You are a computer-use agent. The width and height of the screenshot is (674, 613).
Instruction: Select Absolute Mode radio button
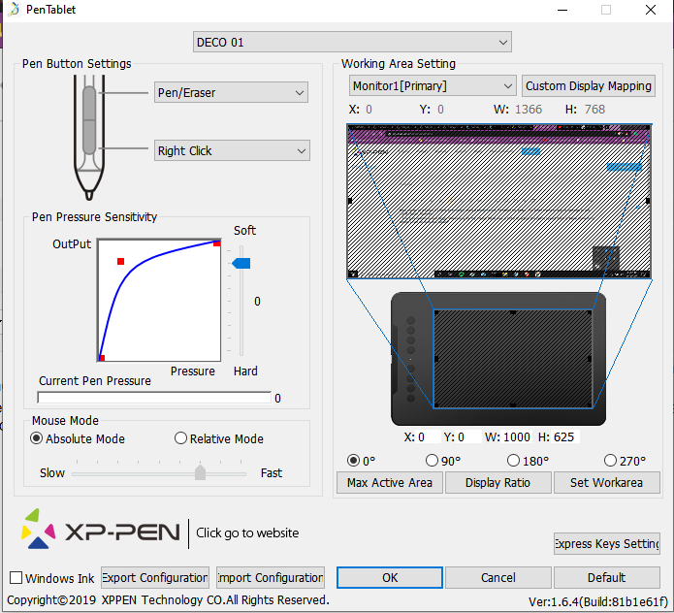coord(37,438)
